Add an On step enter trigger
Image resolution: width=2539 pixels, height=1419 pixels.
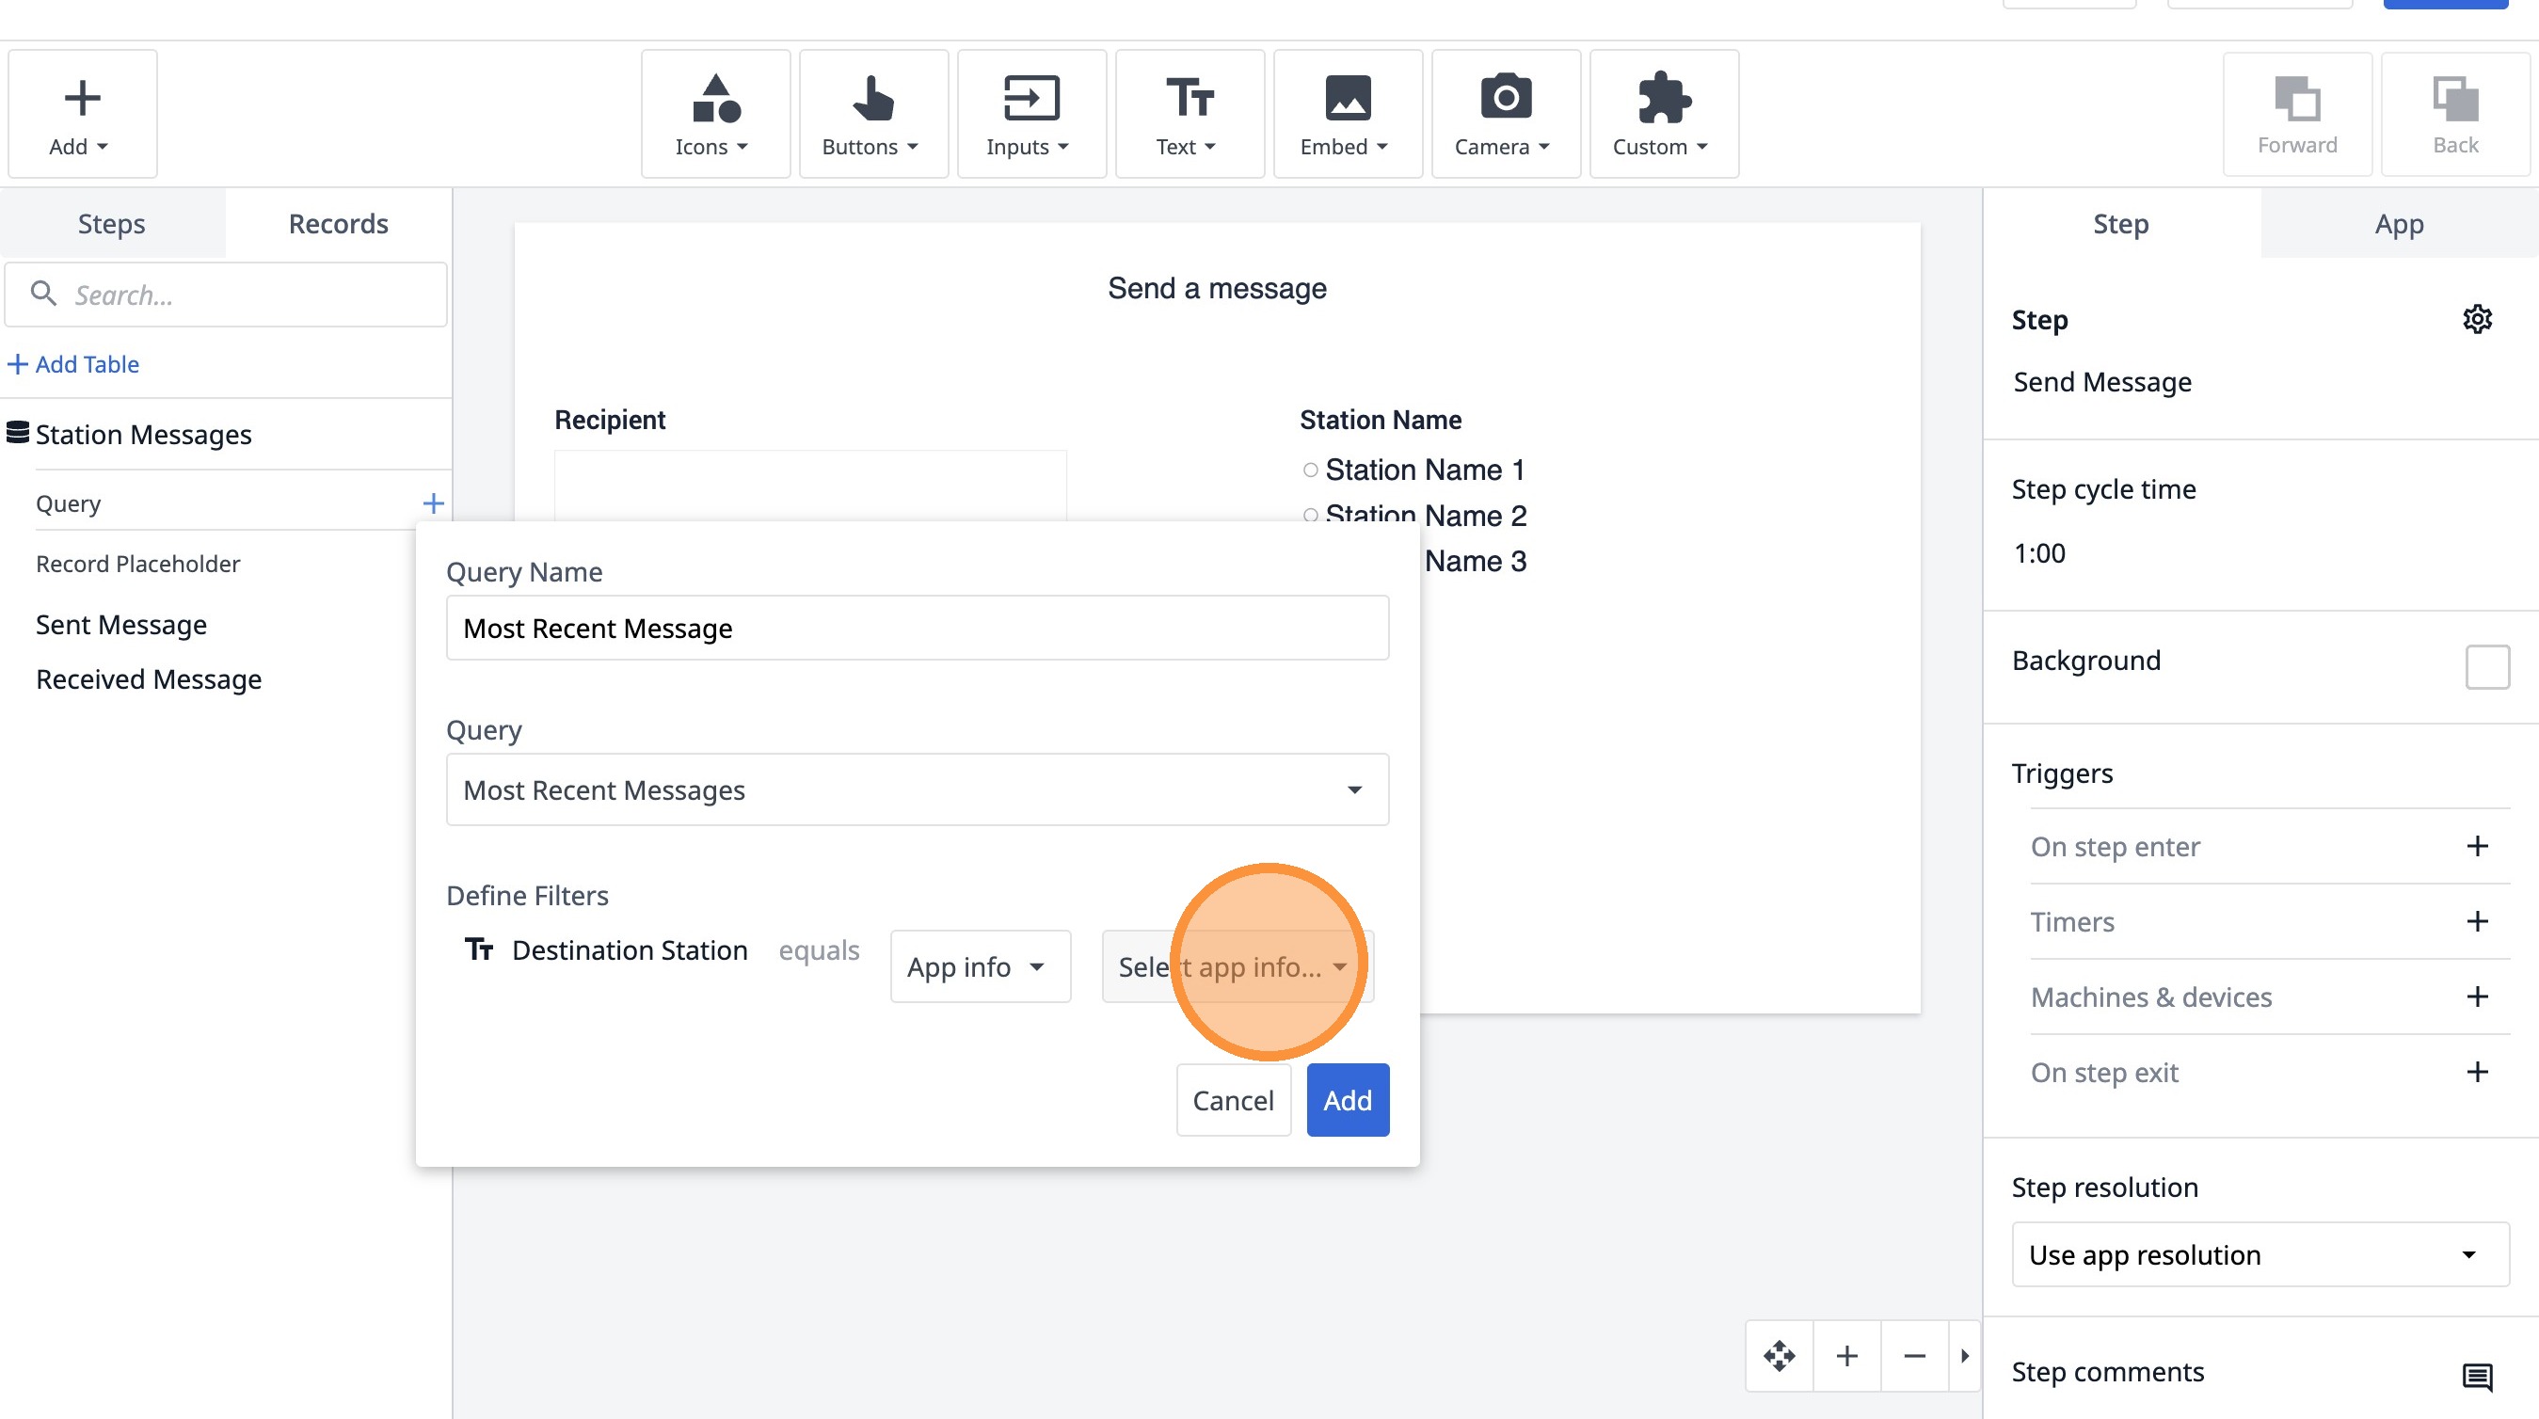(2477, 847)
